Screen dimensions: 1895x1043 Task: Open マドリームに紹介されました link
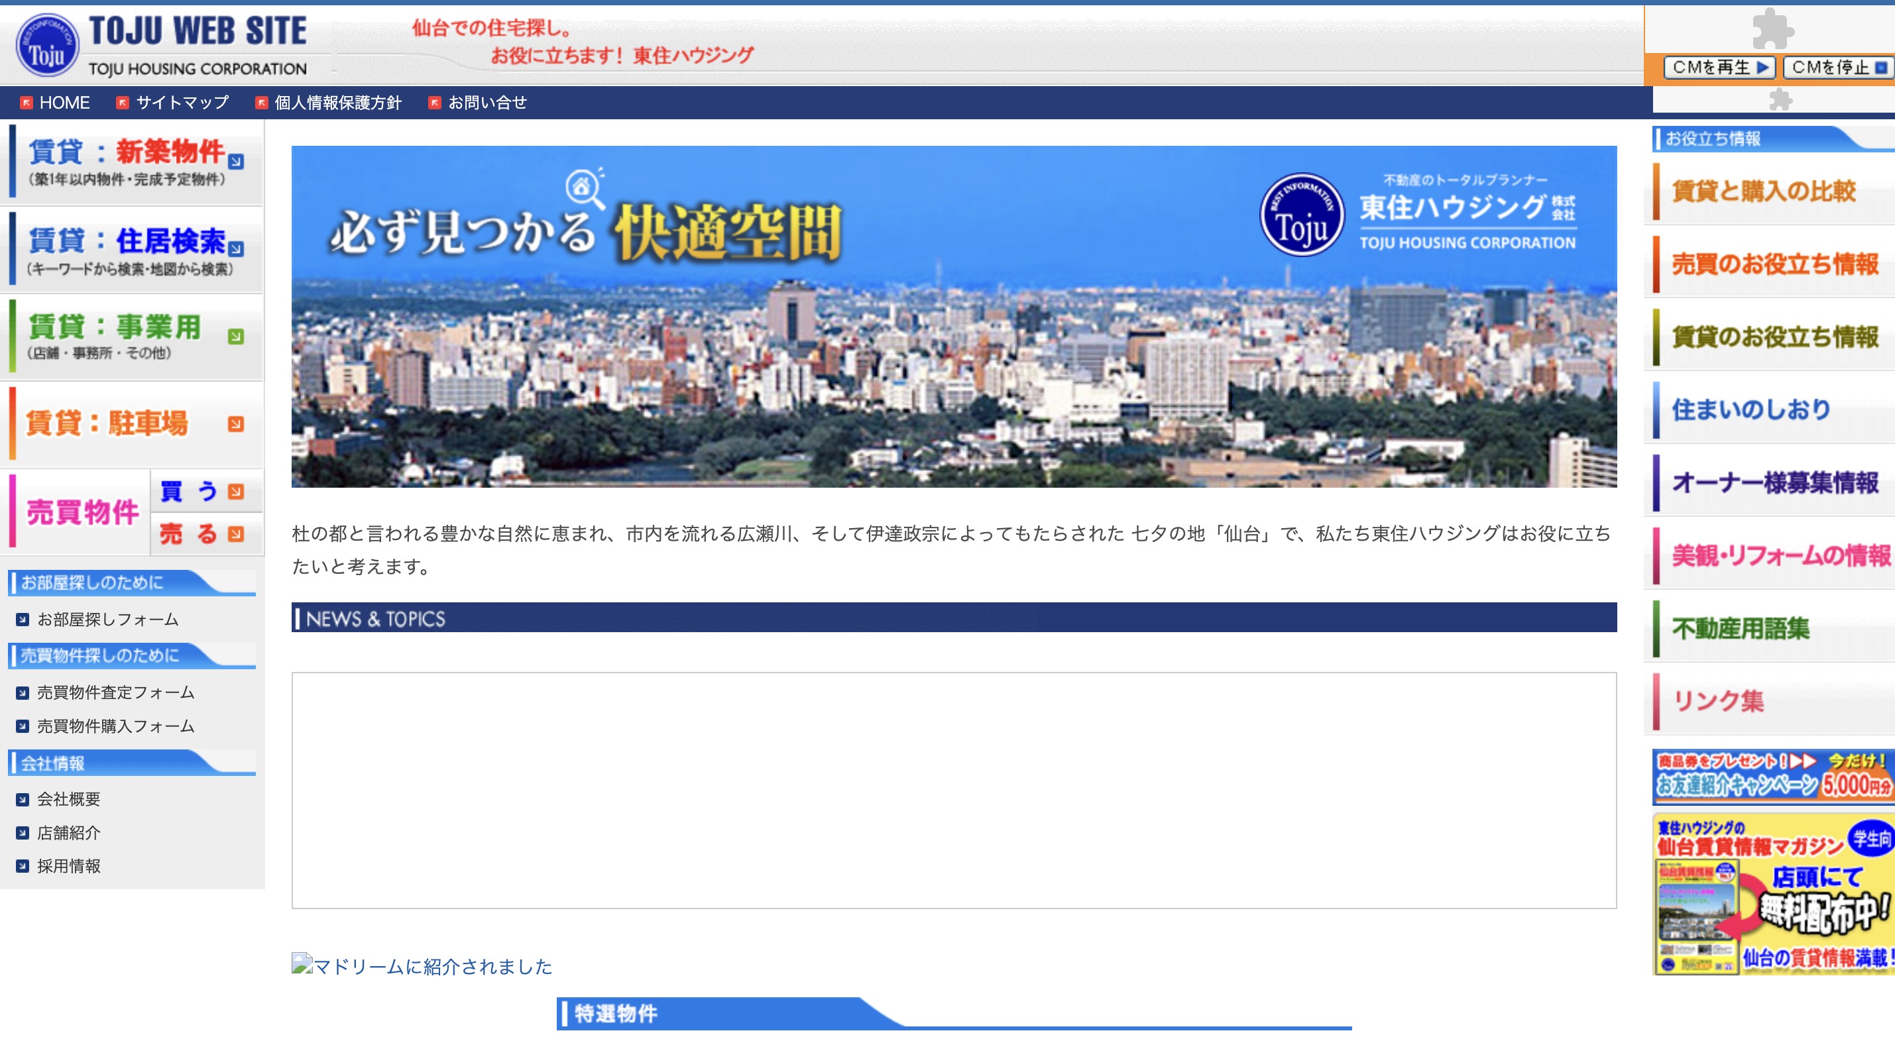pyautogui.click(x=422, y=965)
